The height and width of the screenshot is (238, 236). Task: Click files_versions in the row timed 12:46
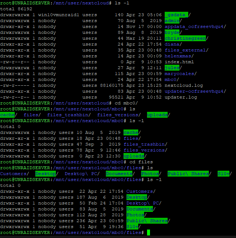pyautogui.click(x=144, y=150)
